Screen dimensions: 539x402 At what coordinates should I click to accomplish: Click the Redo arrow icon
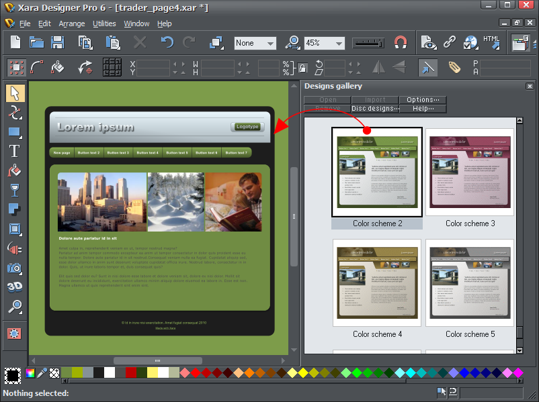pos(189,42)
